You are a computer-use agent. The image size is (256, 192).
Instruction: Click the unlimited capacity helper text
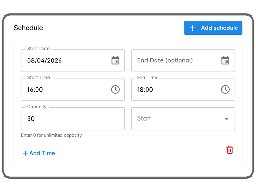[51, 135]
